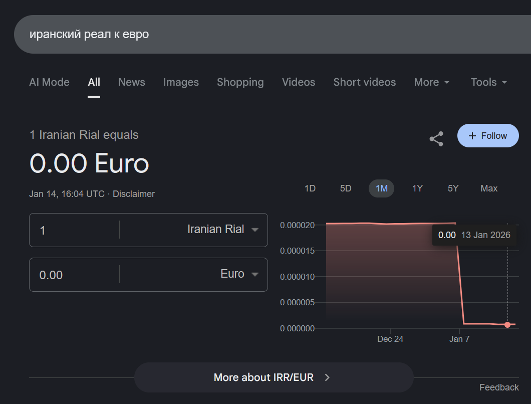Select the 5D chart range

(x=346, y=188)
